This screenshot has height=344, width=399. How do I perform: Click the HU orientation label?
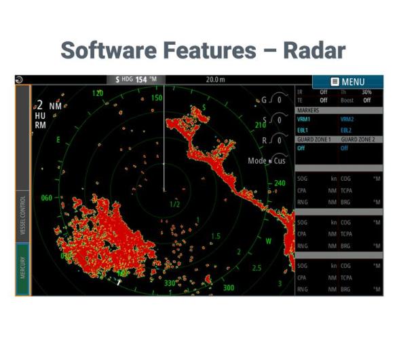coord(40,116)
